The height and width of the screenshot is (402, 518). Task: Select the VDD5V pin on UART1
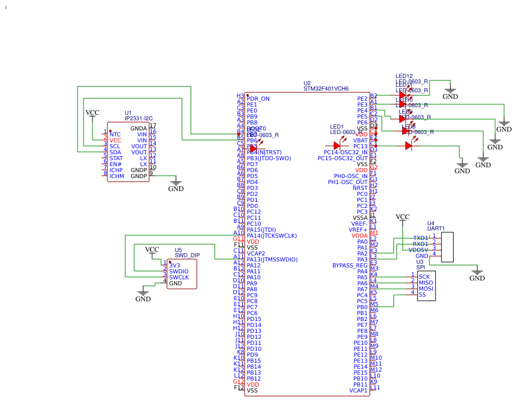[x=418, y=250]
